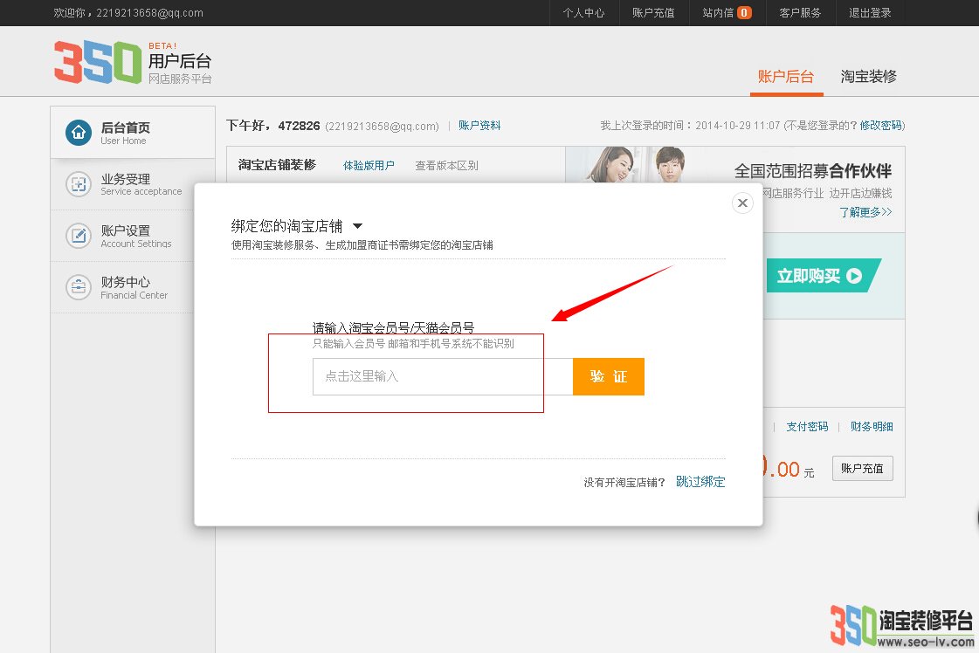Close the Taobao shop binding dialog
The width and height of the screenshot is (979, 653).
pyautogui.click(x=742, y=203)
